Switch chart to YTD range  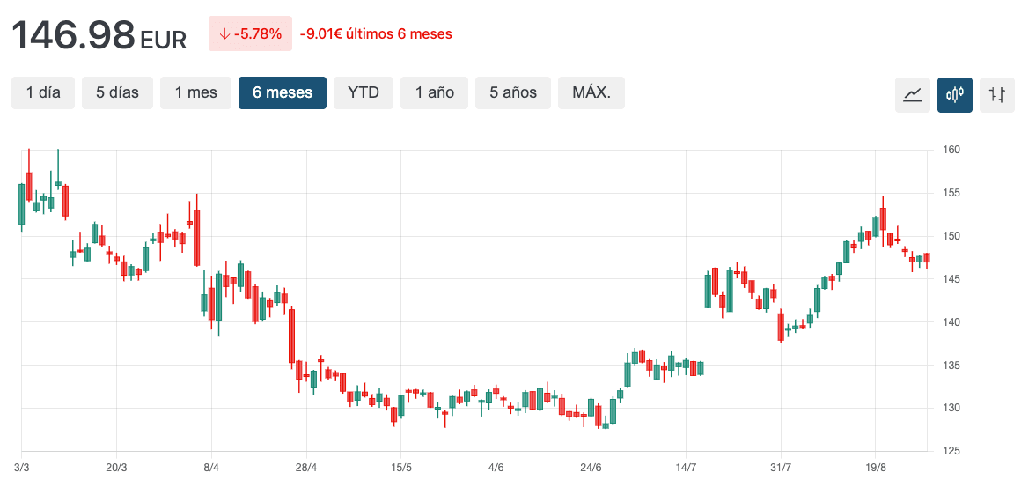pos(364,92)
